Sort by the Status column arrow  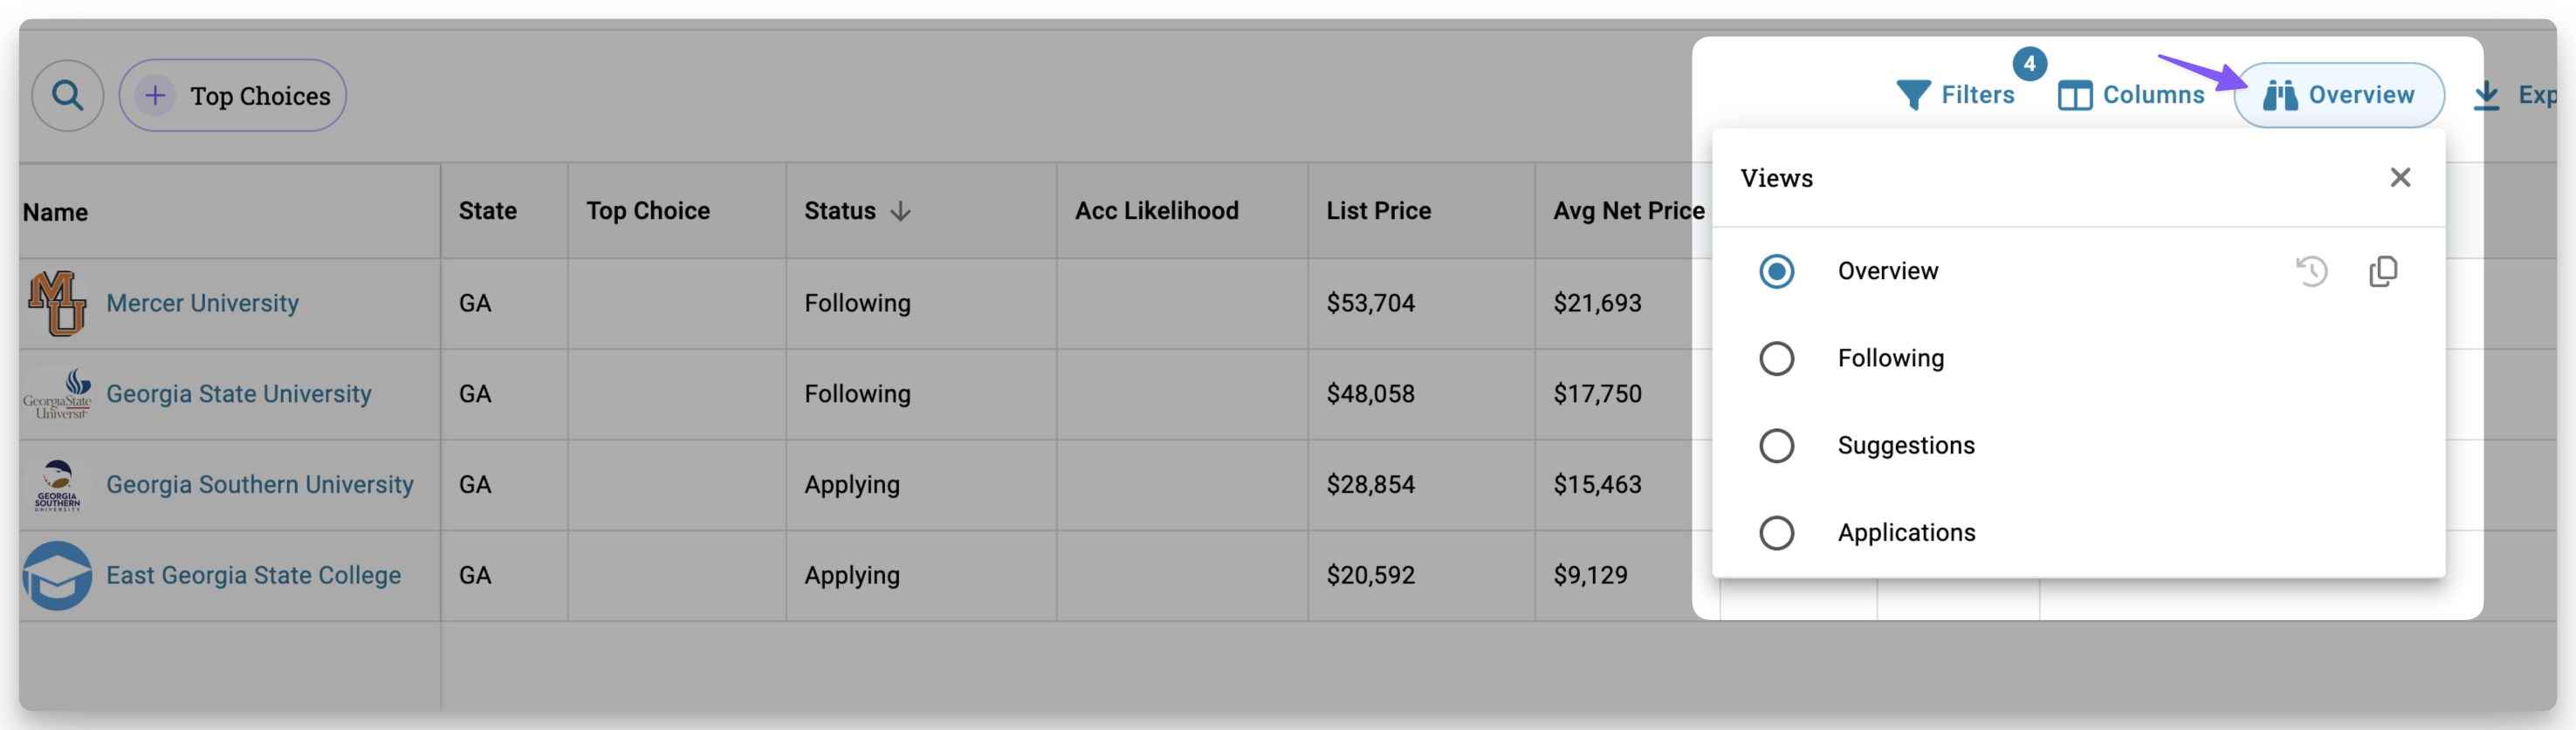point(900,212)
